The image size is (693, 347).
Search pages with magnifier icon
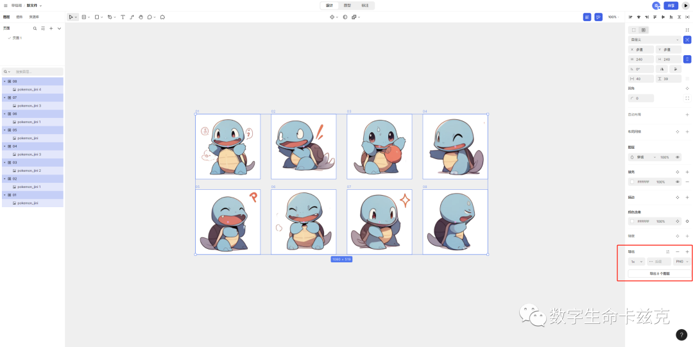pyautogui.click(x=35, y=28)
